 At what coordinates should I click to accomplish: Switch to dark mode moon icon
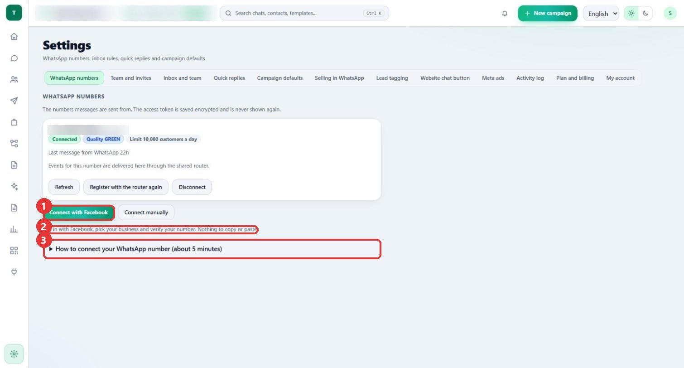(x=645, y=13)
